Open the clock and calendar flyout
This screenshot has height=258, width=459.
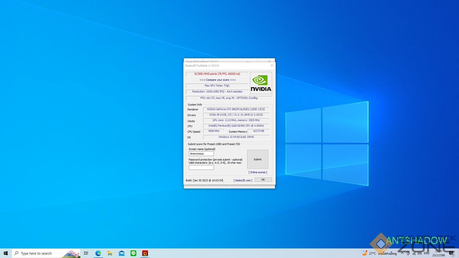[x=439, y=253]
